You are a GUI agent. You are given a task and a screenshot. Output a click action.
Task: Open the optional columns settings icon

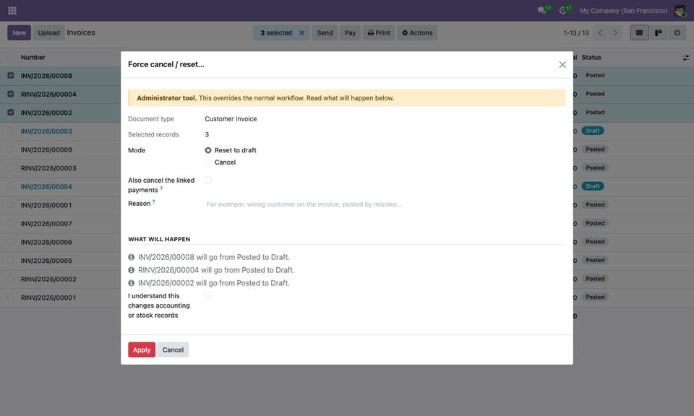[x=685, y=58]
